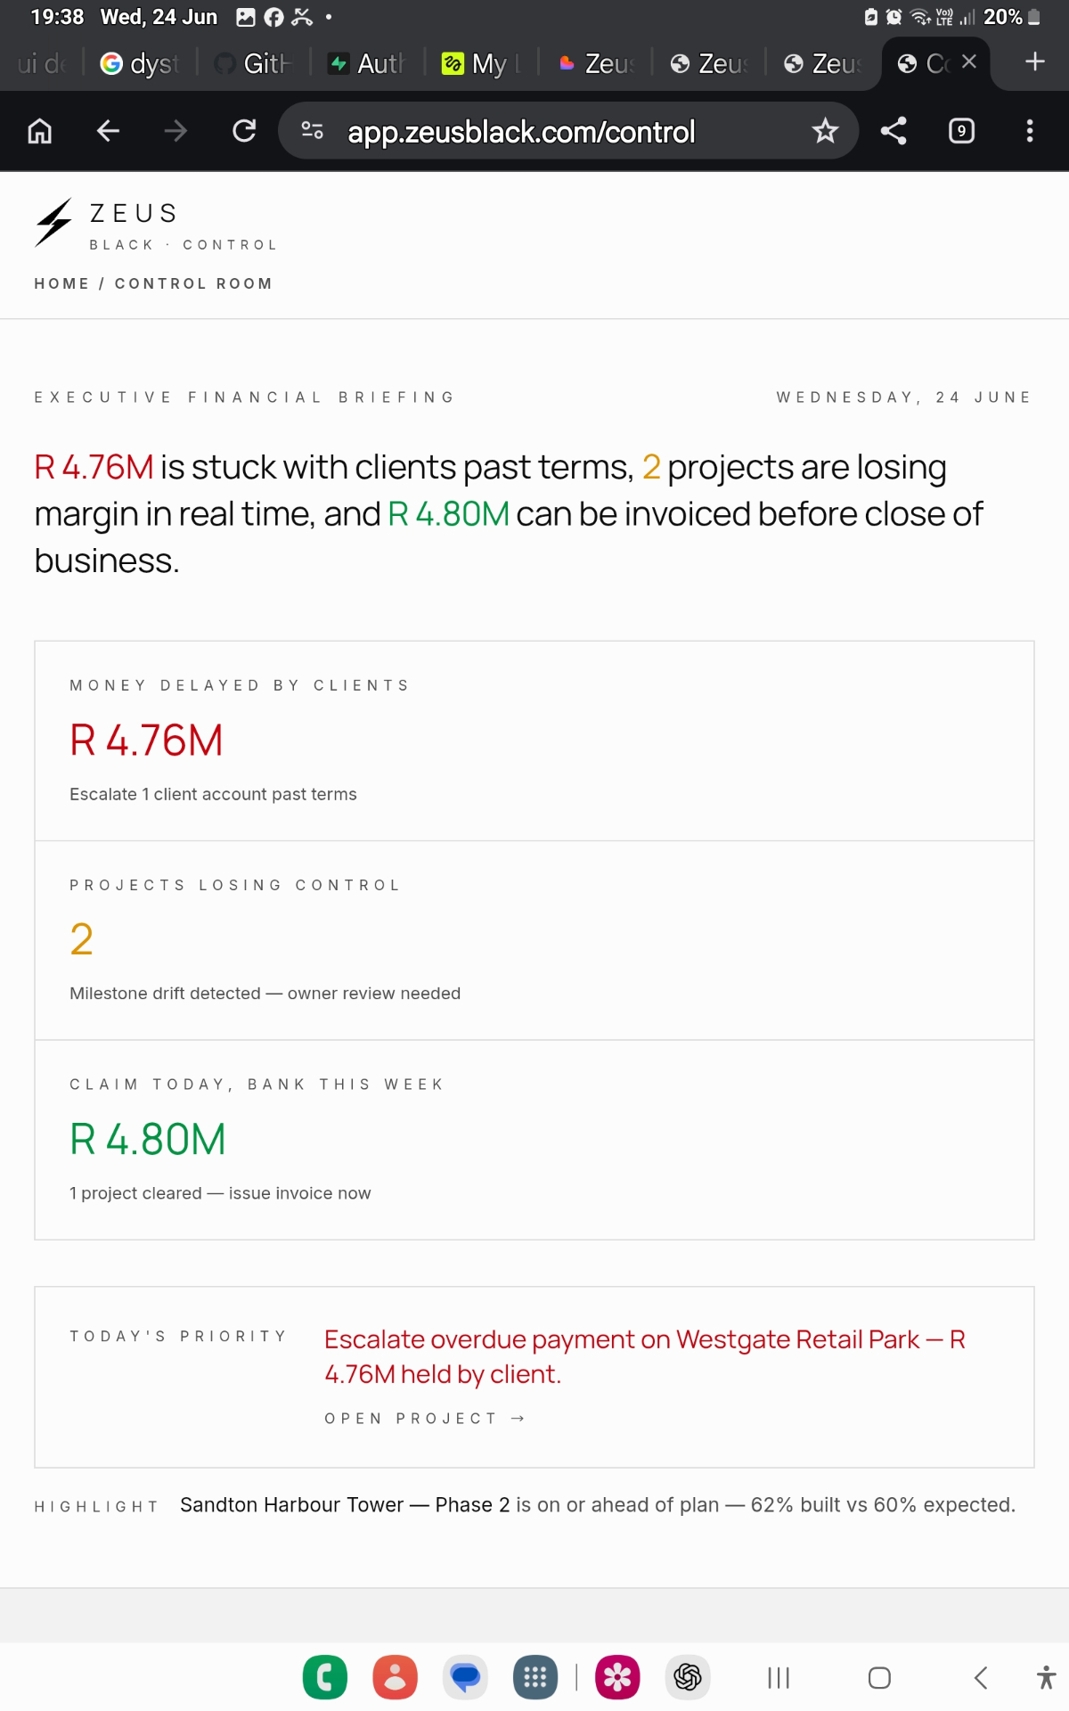Open the app drawer grid icon in the dock
Screen dimensions: 1069x1711
pyautogui.click(x=535, y=1678)
